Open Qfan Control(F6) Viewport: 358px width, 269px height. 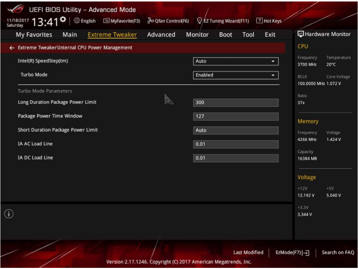point(172,21)
